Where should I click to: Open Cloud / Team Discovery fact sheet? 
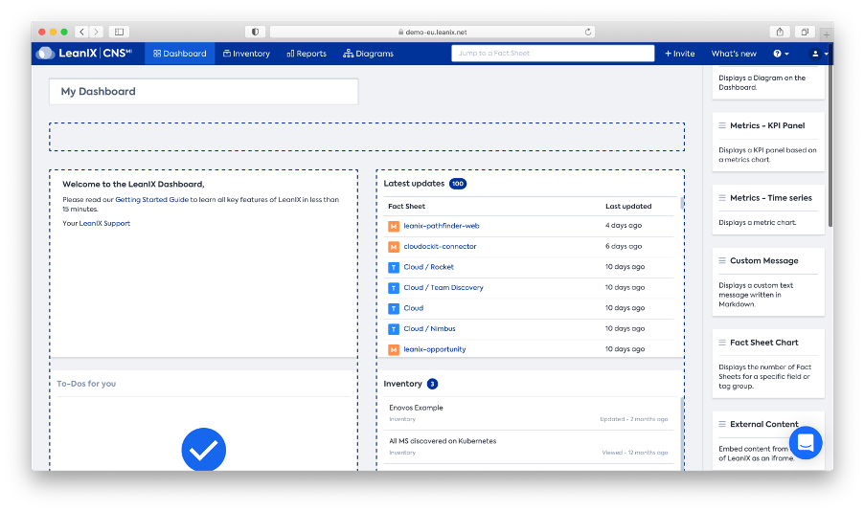(x=443, y=287)
